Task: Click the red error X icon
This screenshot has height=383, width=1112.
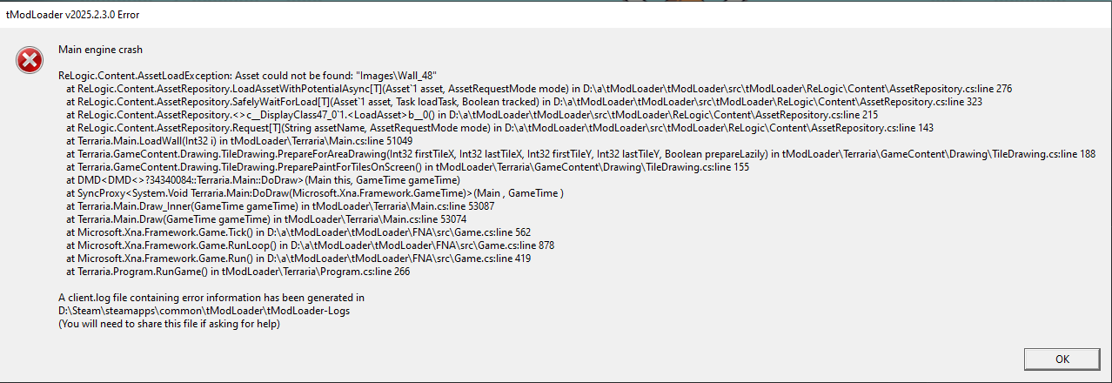Action: [30, 60]
